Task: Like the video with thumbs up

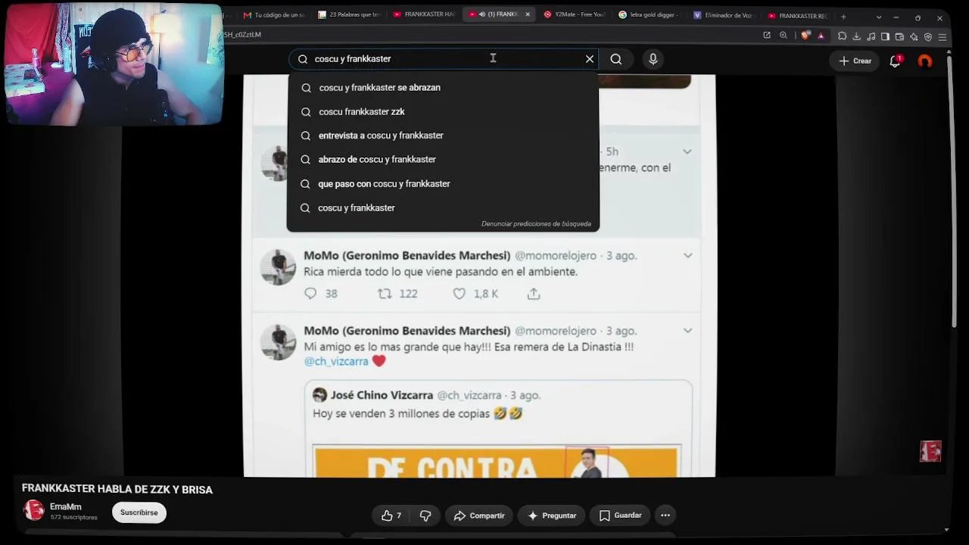Action: click(x=391, y=515)
